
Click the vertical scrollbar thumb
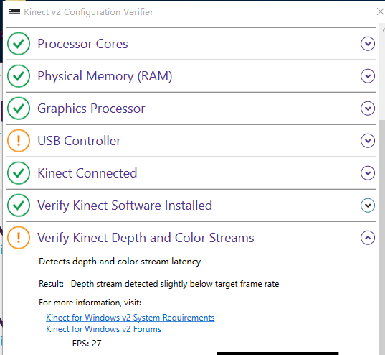pos(382,236)
